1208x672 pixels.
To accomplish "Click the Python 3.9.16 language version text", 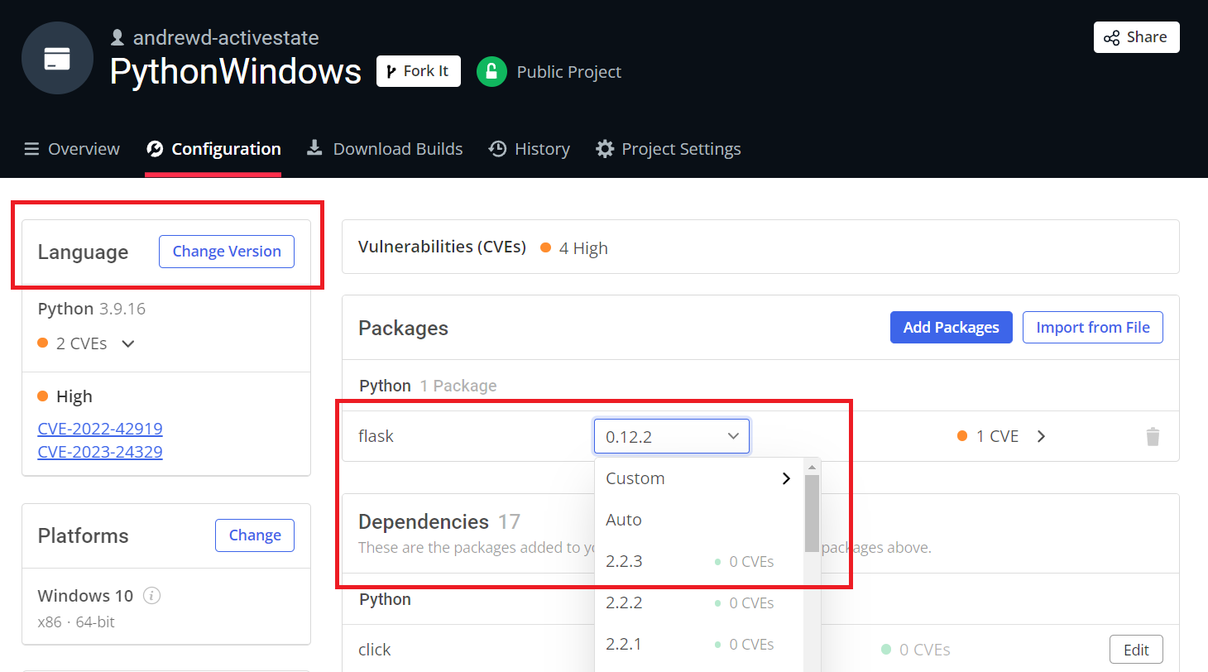I will point(92,309).
